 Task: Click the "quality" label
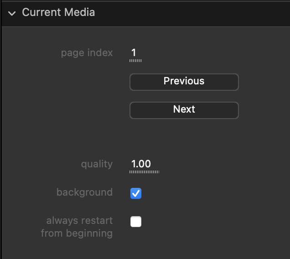pyautogui.click(x=97, y=164)
